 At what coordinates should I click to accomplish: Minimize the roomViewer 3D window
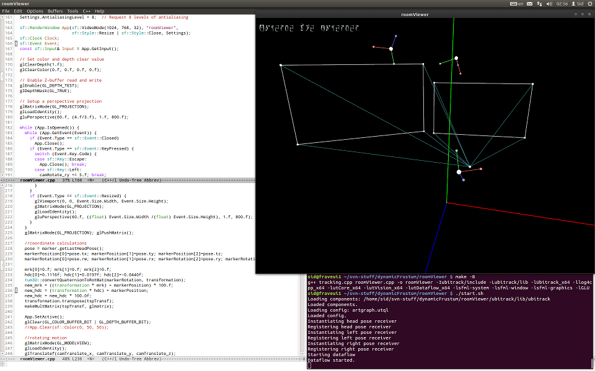pos(576,14)
